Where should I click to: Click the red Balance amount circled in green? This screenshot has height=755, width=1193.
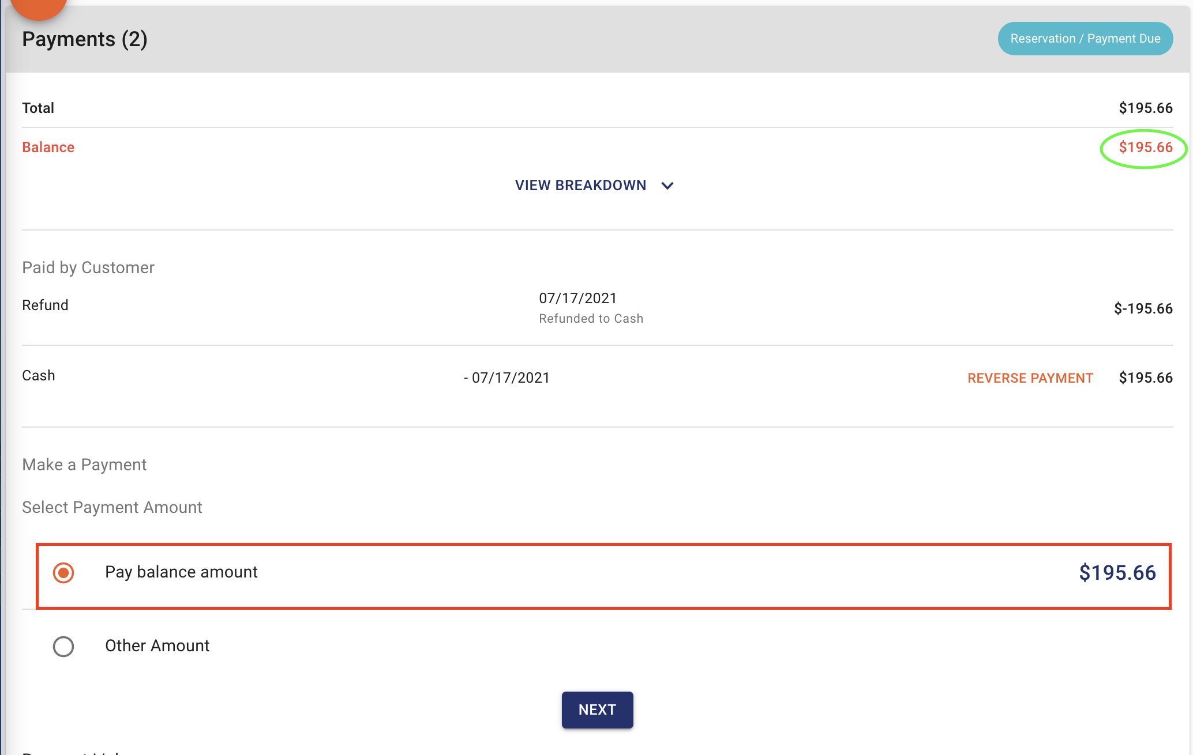pos(1146,148)
